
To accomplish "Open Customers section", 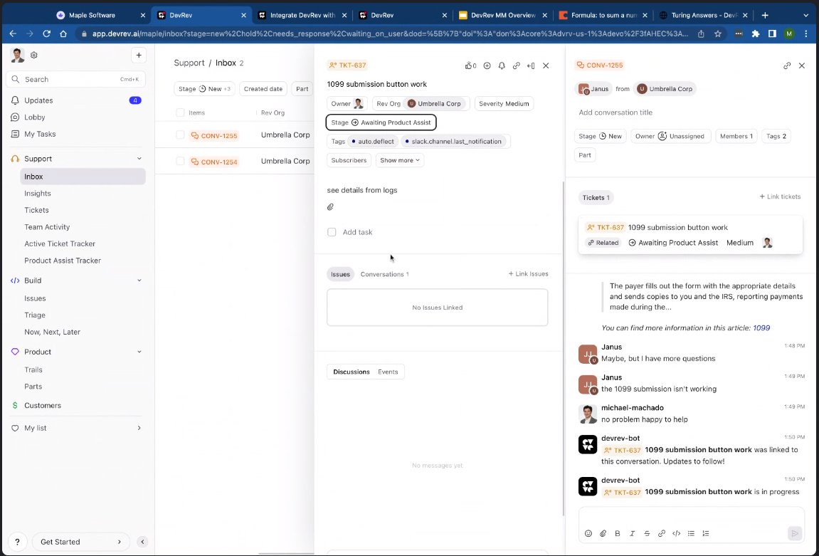I will [x=43, y=406].
